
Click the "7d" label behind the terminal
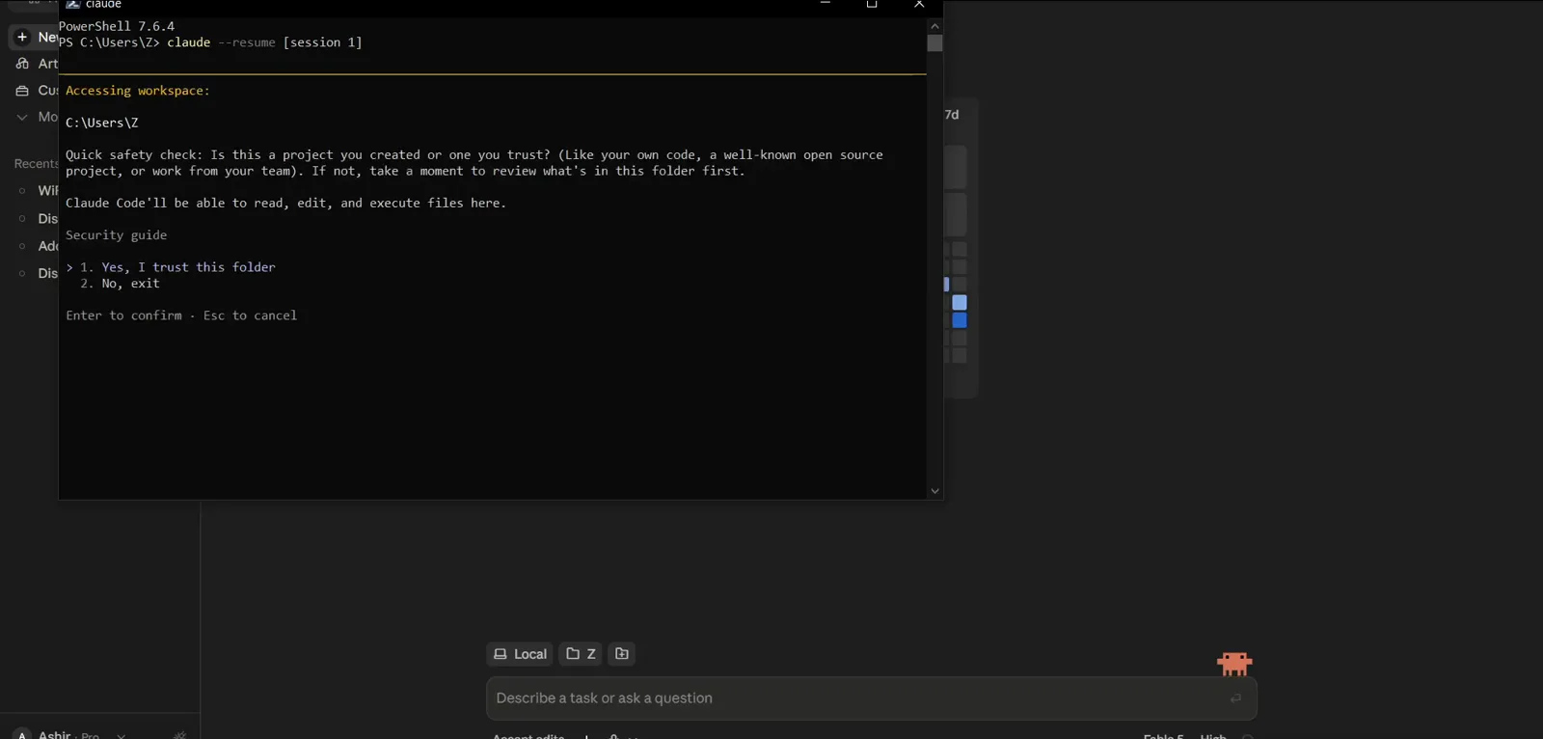pos(952,115)
